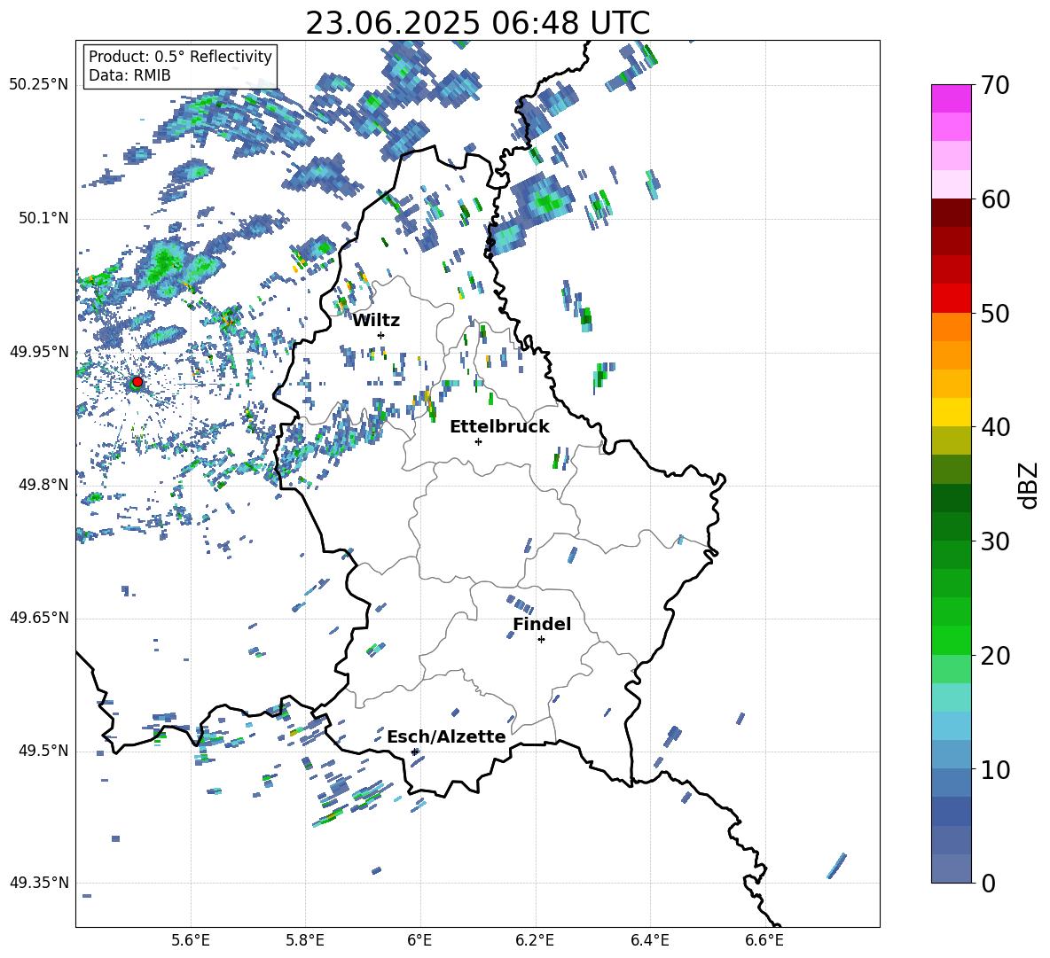The width and height of the screenshot is (1050, 958).
Task: Click the 20 tick label on colorbar
Action: pyautogui.click(x=996, y=656)
